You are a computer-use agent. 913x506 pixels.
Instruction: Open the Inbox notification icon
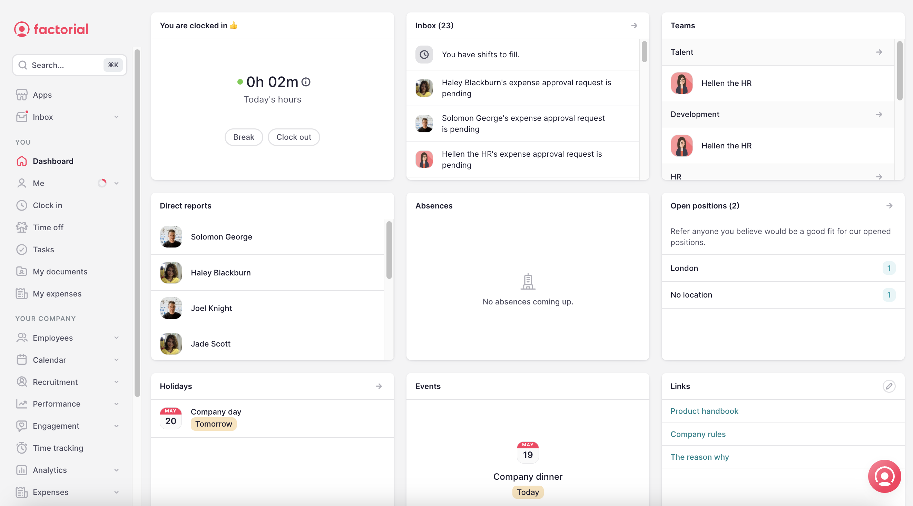pyautogui.click(x=22, y=117)
